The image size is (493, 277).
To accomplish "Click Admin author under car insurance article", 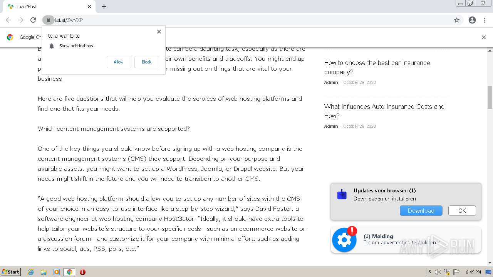I will click(x=331, y=82).
